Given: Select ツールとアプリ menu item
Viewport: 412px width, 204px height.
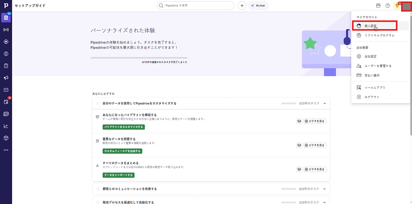Looking at the screenshot, I should (x=381, y=87).
